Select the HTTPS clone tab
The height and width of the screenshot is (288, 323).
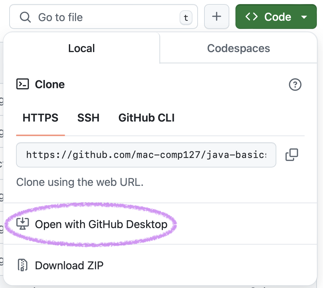[x=40, y=118]
